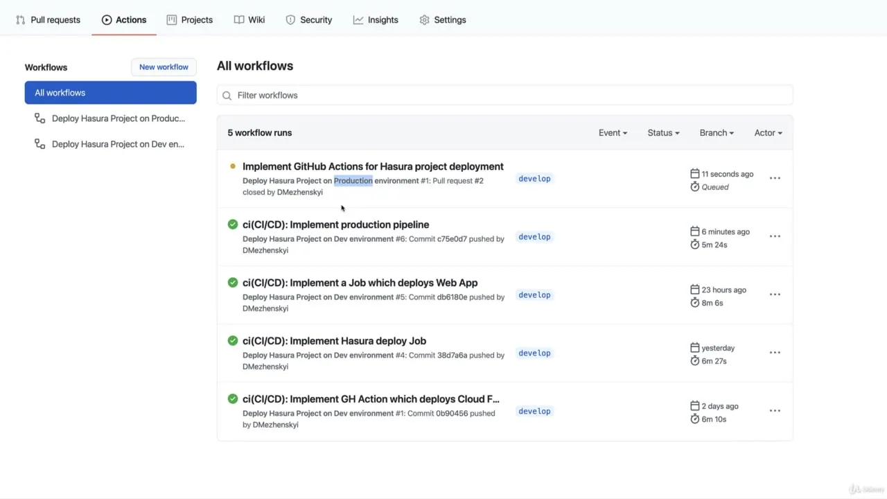Open the Wiki tab

249,19
